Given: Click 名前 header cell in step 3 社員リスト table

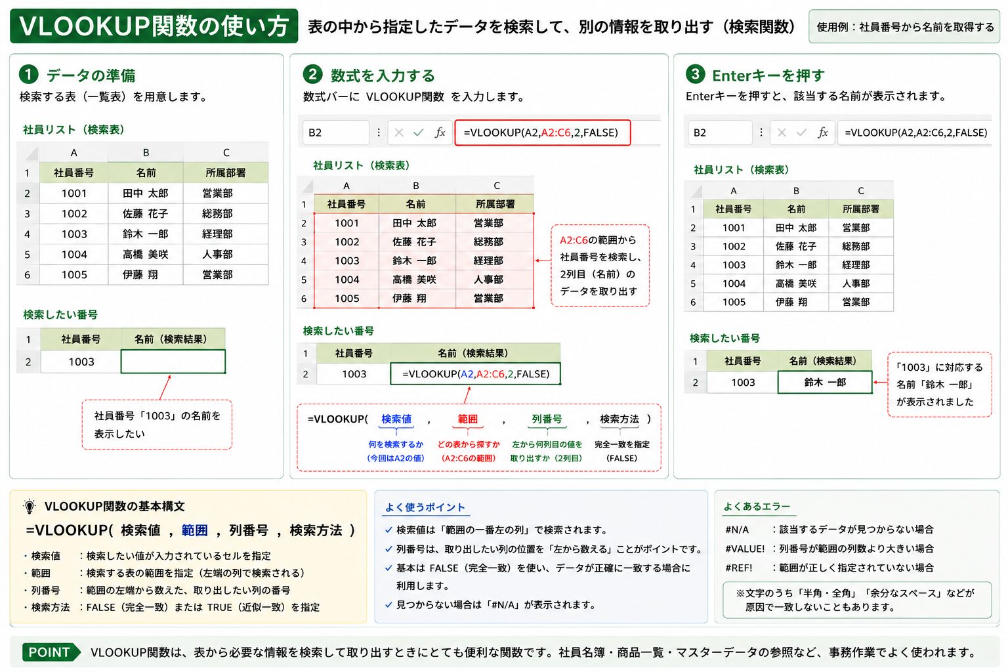Looking at the screenshot, I should [796, 209].
